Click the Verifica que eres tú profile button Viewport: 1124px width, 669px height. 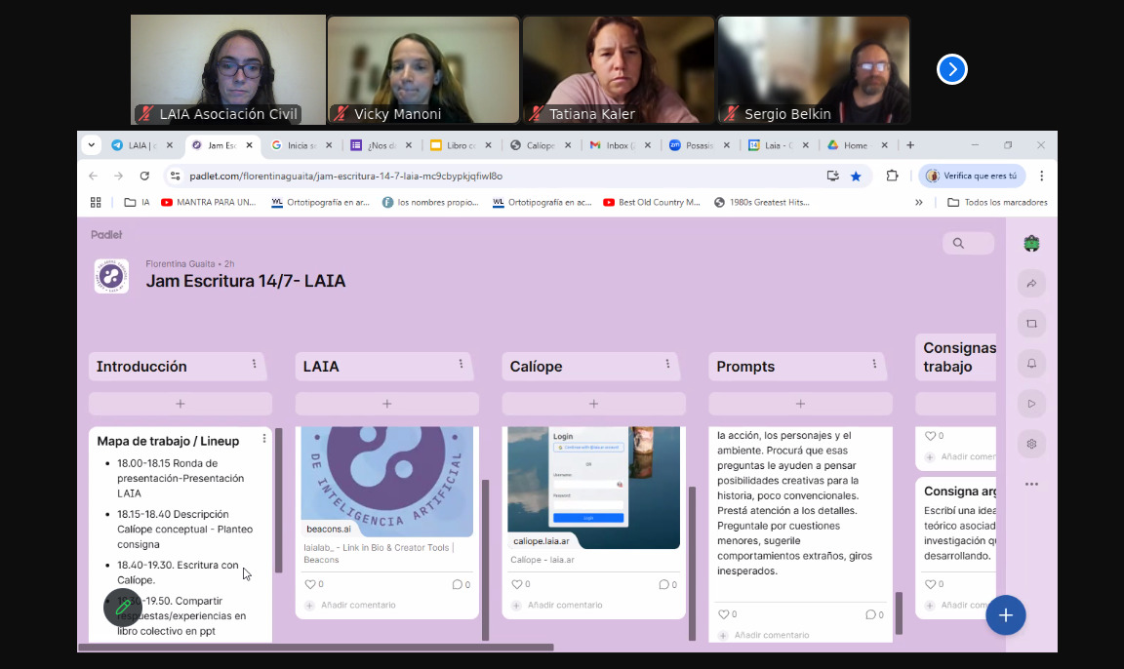972,176
